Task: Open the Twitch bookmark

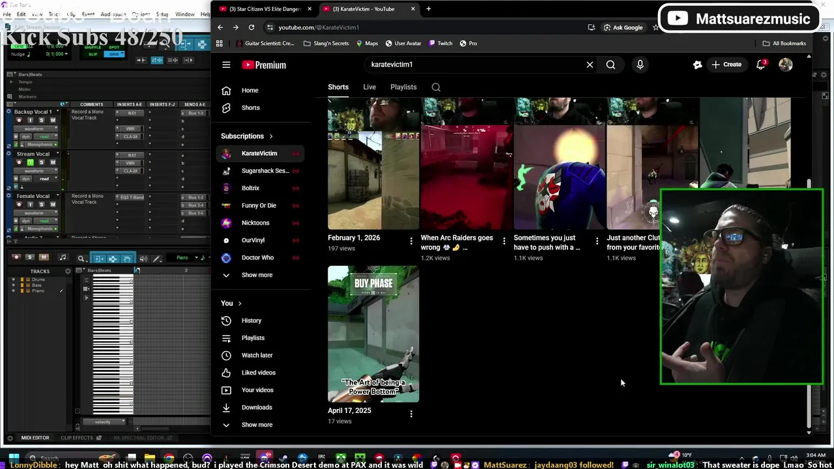Action: 440,44
